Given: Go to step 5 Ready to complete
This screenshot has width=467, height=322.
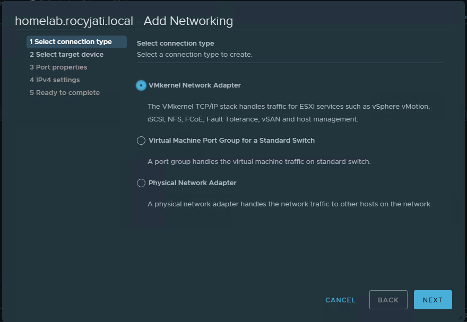Looking at the screenshot, I should click(65, 93).
